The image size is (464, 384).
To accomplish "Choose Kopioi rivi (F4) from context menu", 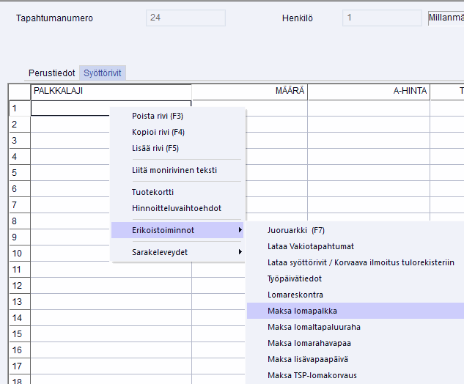I will tap(158, 132).
